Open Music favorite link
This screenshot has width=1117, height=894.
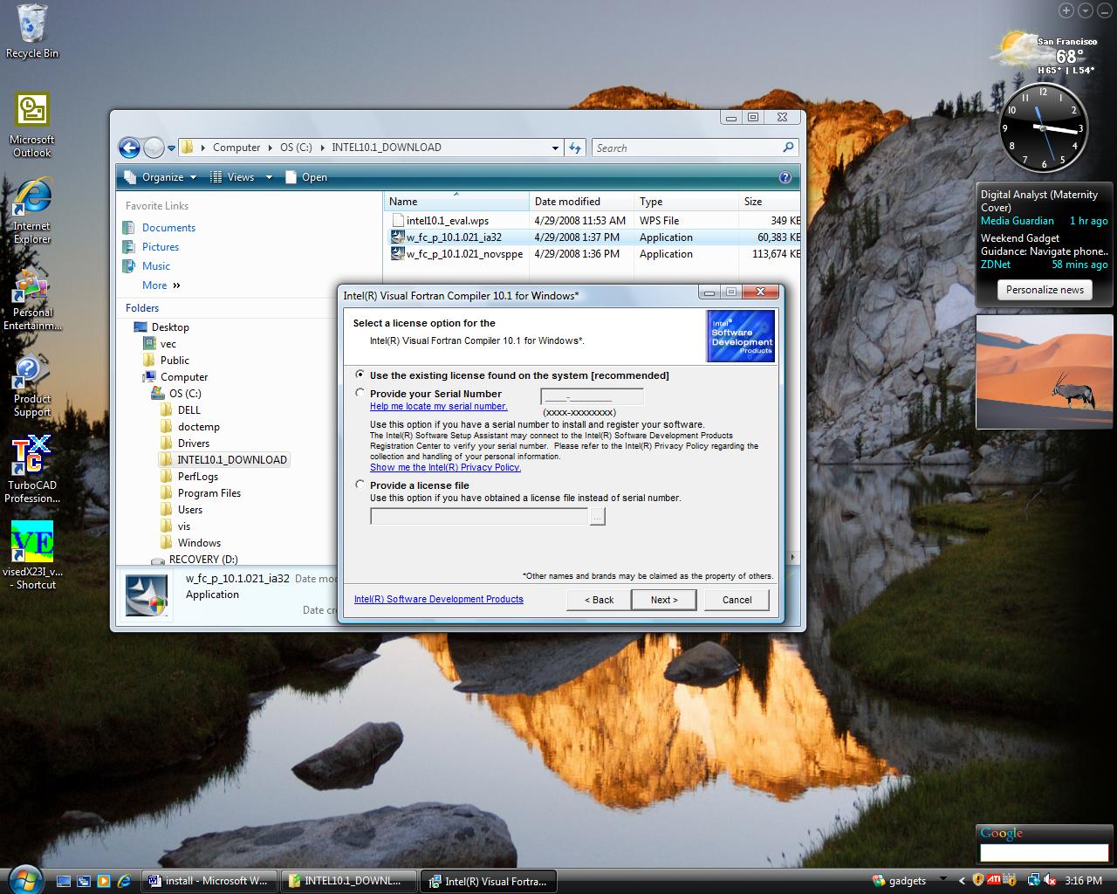tap(156, 266)
